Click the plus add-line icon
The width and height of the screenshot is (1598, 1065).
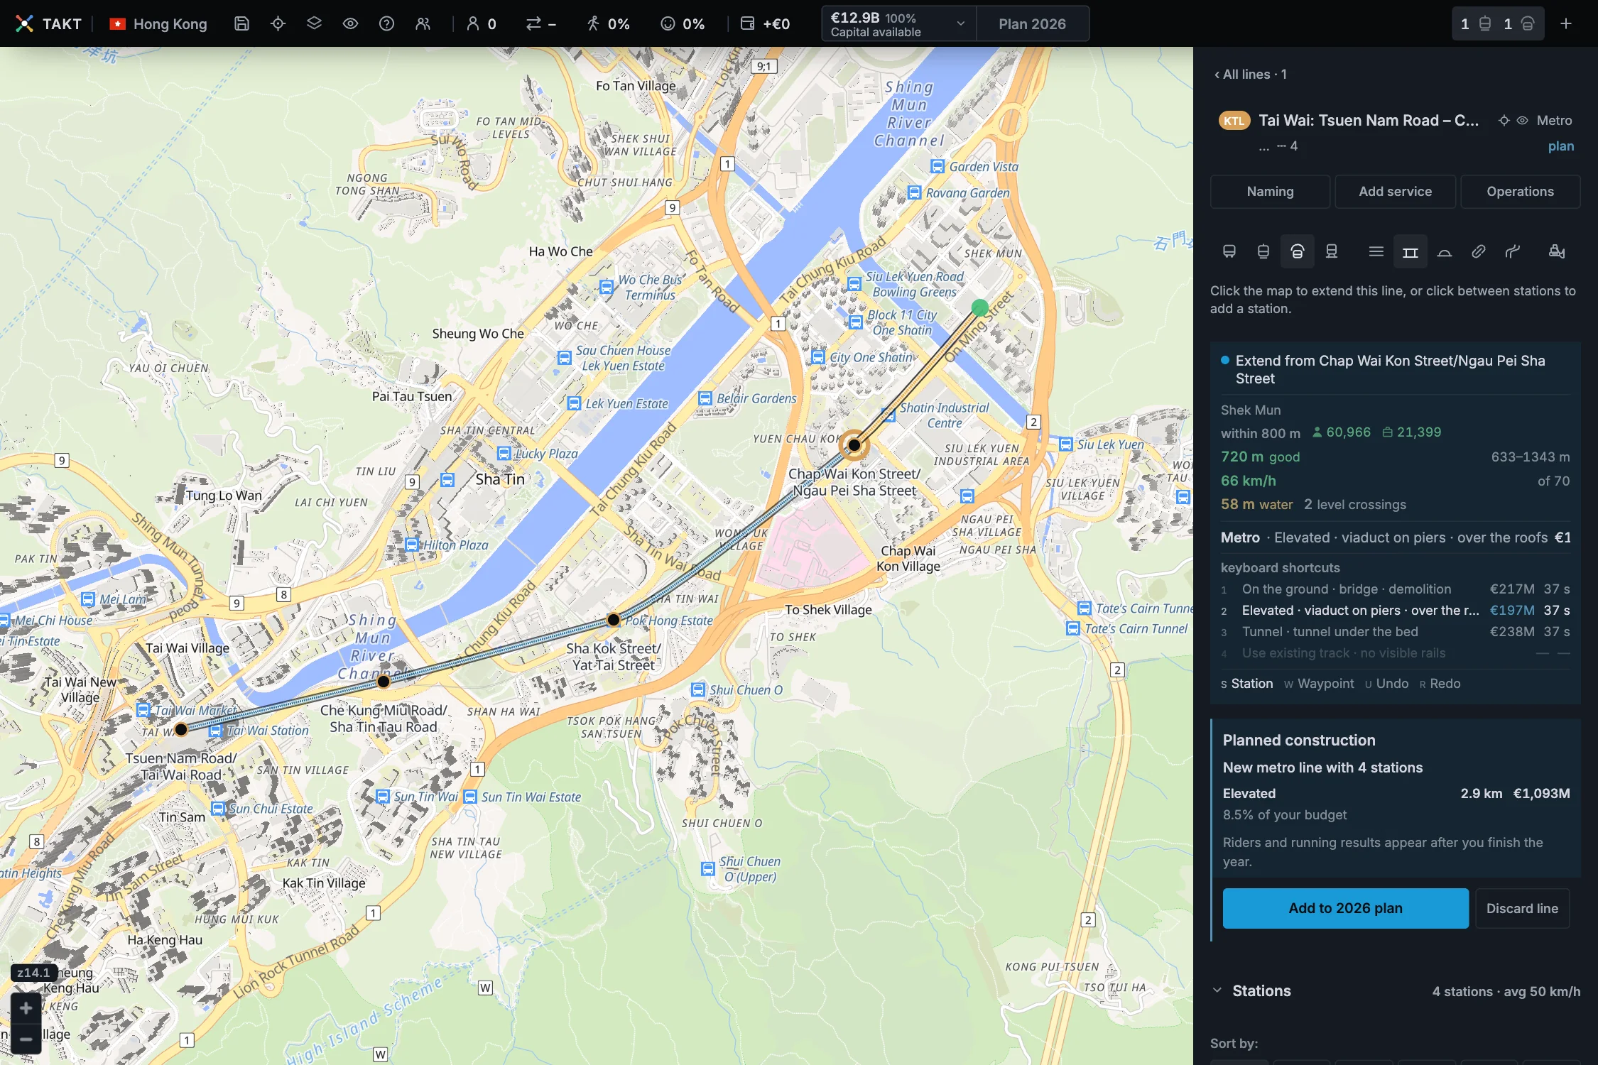1565,23
